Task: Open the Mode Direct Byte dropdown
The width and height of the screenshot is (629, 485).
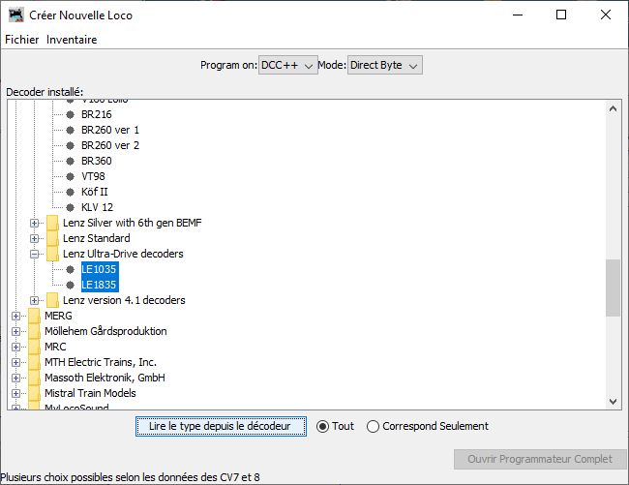Action: tap(385, 65)
